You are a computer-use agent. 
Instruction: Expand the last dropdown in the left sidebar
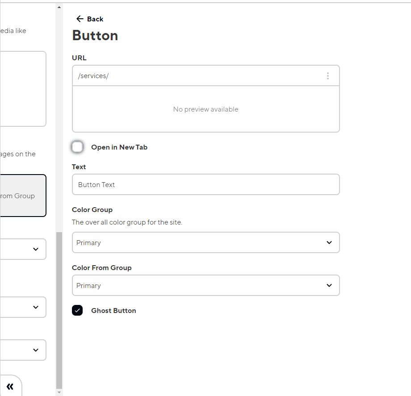coord(36,350)
